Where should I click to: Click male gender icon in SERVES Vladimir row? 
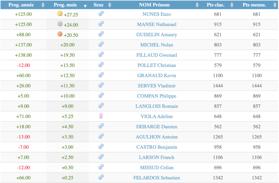pos(101,85)
